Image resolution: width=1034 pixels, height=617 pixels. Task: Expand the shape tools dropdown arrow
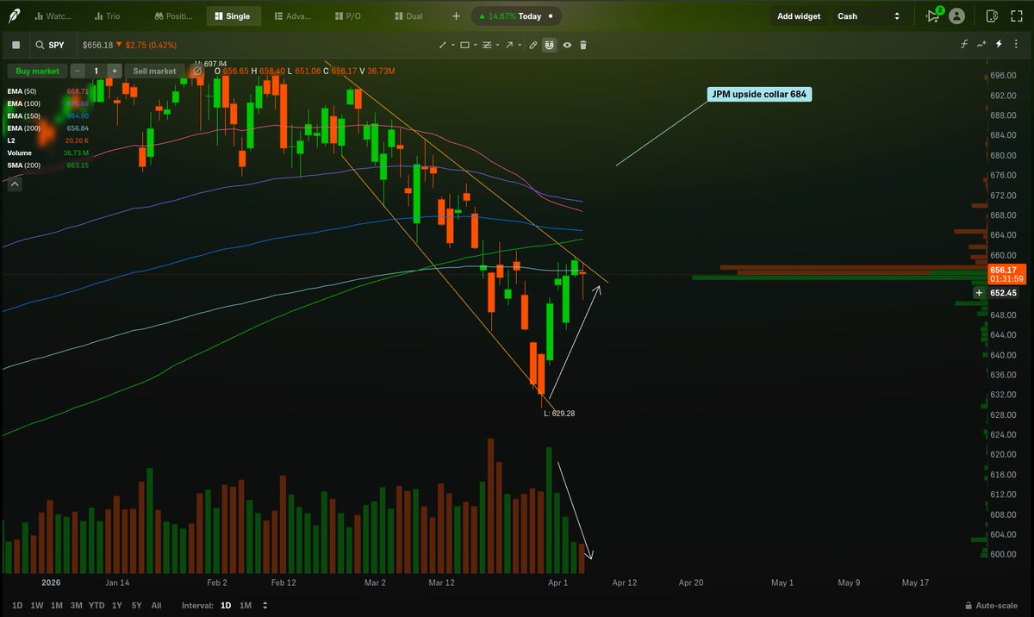pyautogui.click(x=475, y=45)
